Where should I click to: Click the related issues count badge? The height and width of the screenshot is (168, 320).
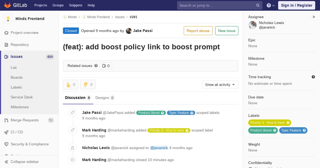tap(106, 66)
